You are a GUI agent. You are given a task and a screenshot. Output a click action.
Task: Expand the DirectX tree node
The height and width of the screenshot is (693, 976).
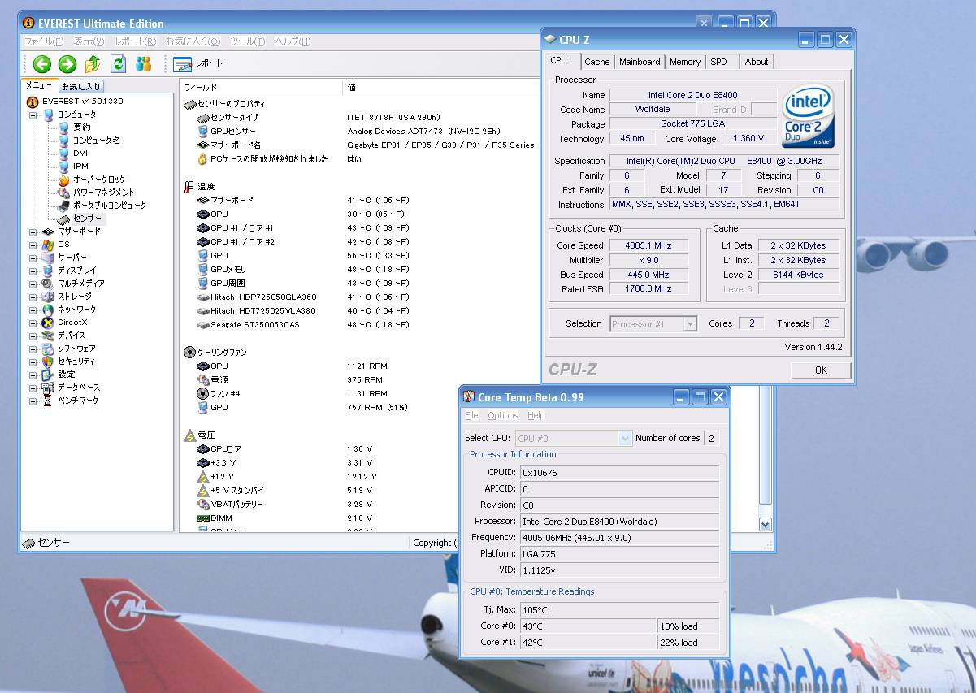click(33, 323)
